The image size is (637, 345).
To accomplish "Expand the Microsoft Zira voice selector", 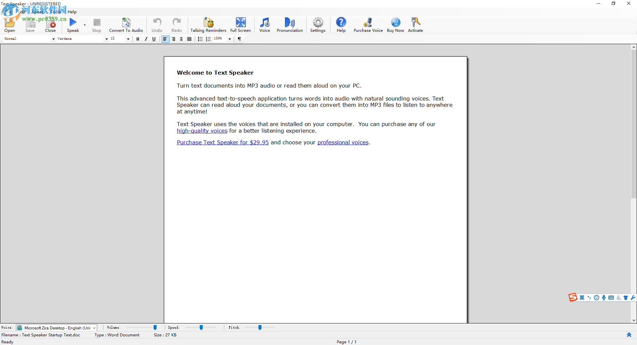I will 94,328.
